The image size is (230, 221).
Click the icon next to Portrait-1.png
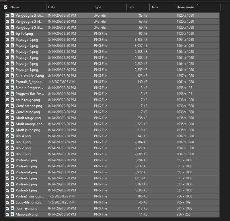[12, 190]
